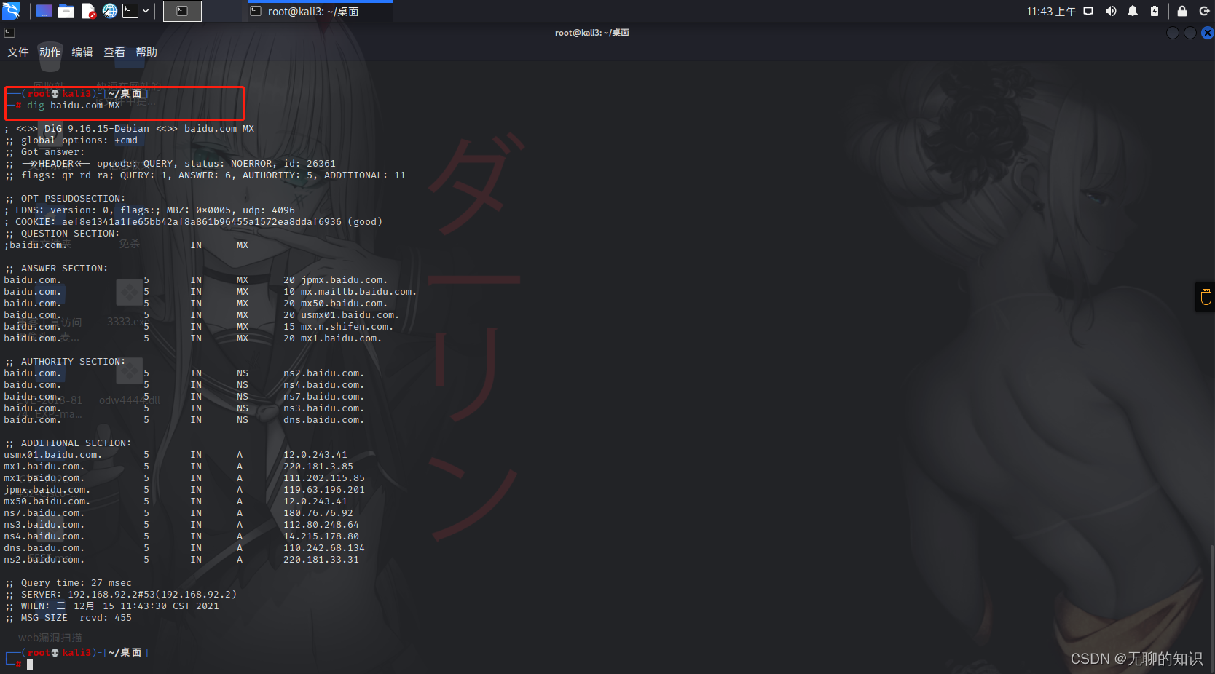Click 'status: NOERROR' in the header line
Image resolution: width=1215 pixels, height=674 pixels.
coord(228,164)
